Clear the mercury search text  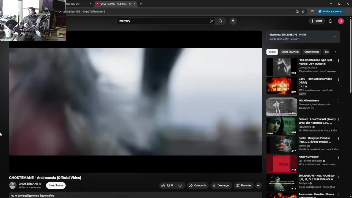click(x=212, y=21)
